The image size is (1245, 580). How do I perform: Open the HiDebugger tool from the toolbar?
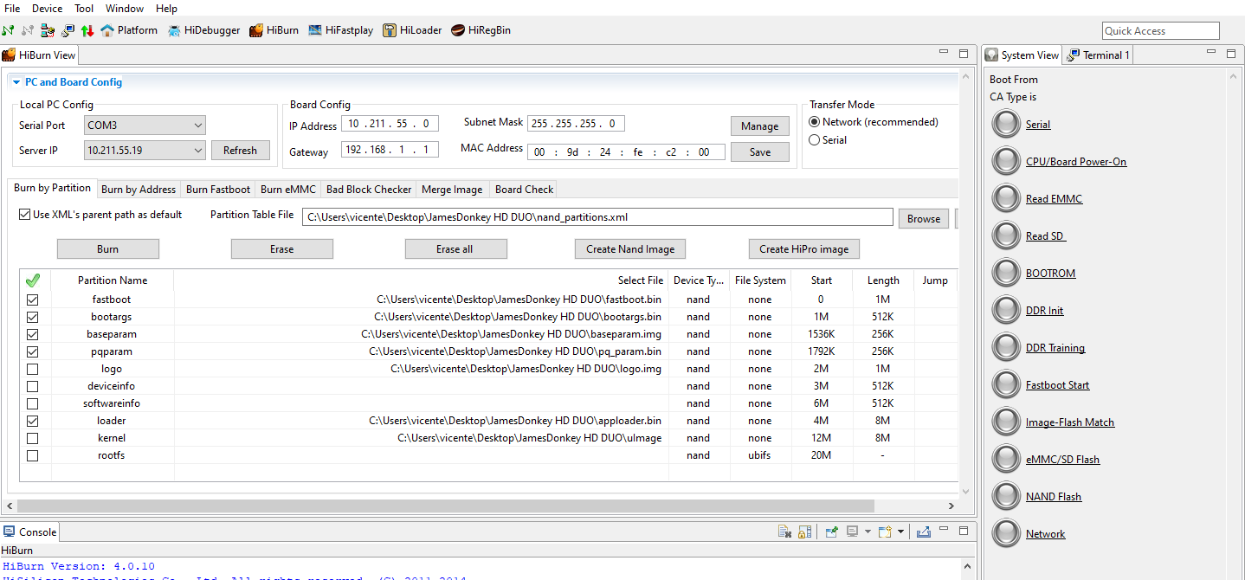click(x=204, y=30)
